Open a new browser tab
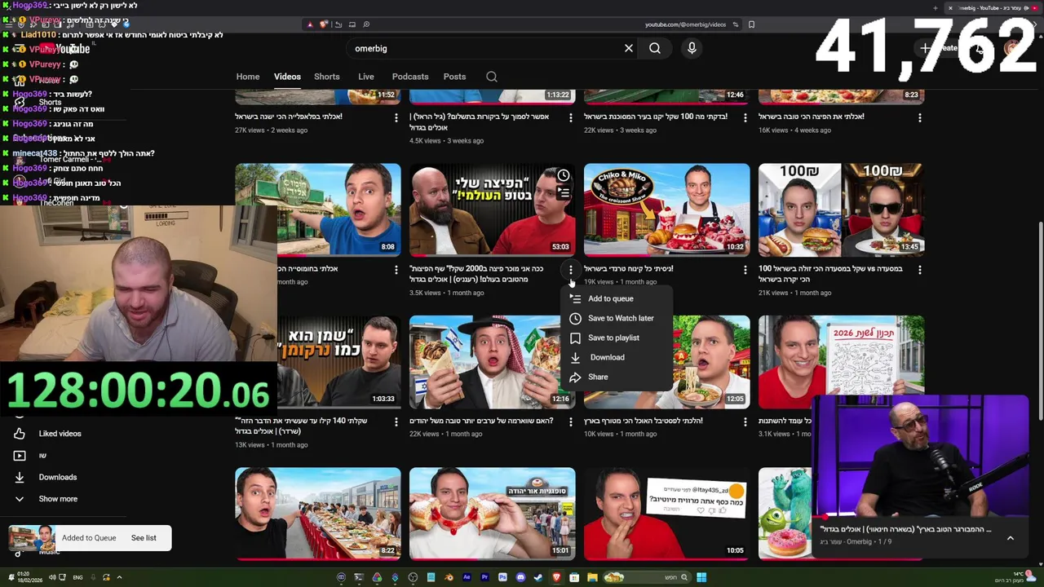 click(x=936, y=8)
